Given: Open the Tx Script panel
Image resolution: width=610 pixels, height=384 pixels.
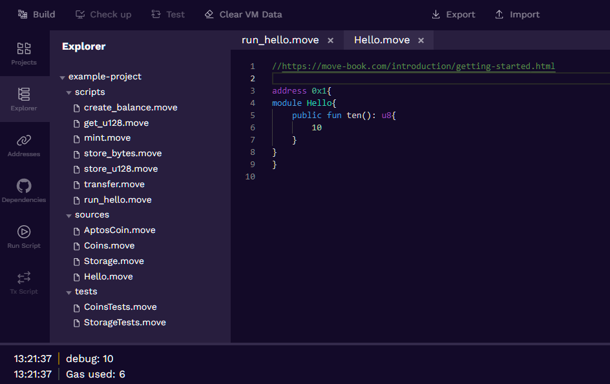Looking at the screenshot, I should 24,283.
